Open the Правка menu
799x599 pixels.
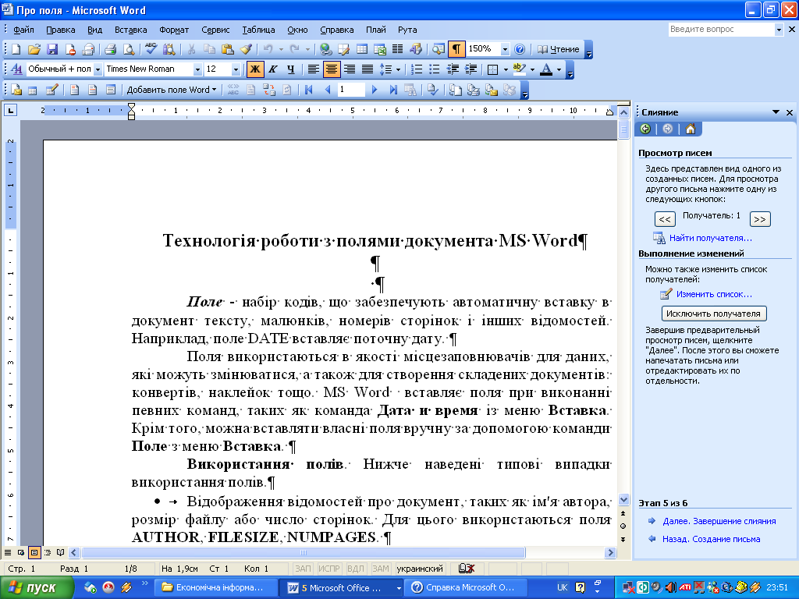61,30
